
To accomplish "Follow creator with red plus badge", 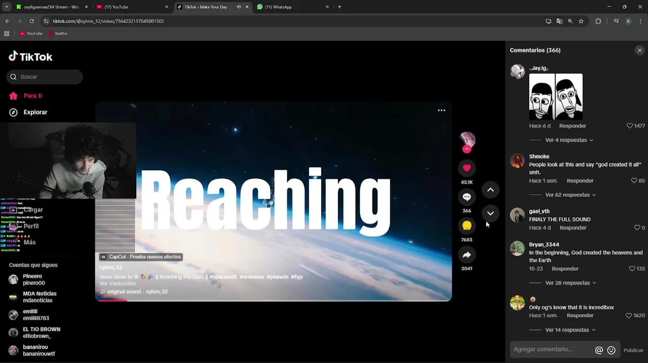I will pos(467,149).
